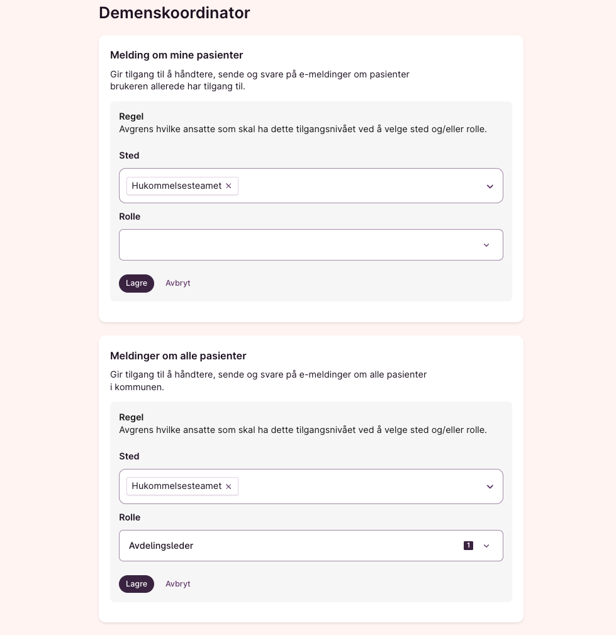
Task: Click the Demenskoordinator page heading
Action: pyautogui.click(x=174, y=13)
